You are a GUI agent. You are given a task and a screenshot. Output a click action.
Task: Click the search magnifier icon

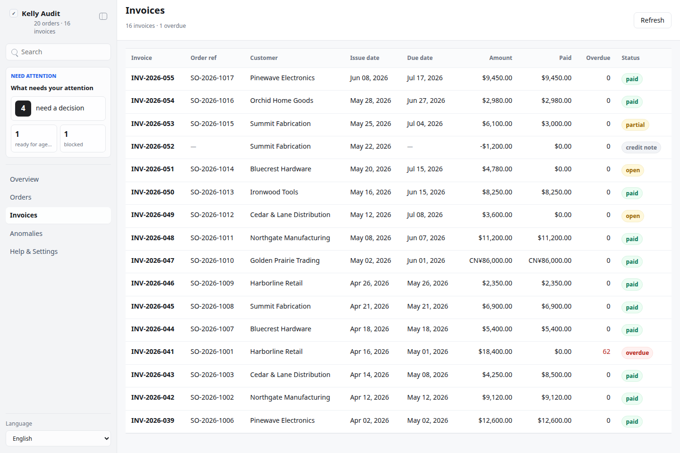pos(15,52)
